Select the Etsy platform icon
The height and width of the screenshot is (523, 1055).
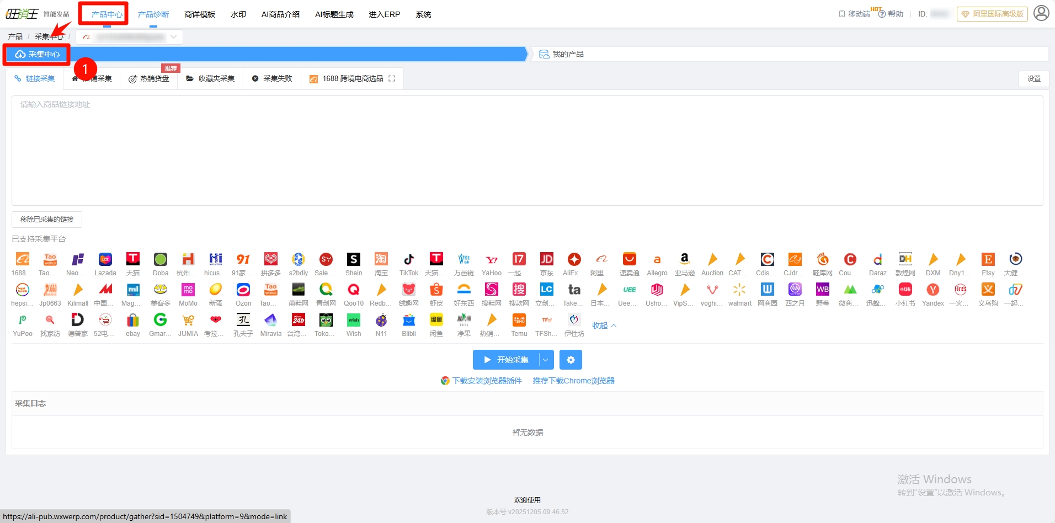pyautogui.click(x=988, y=260)
